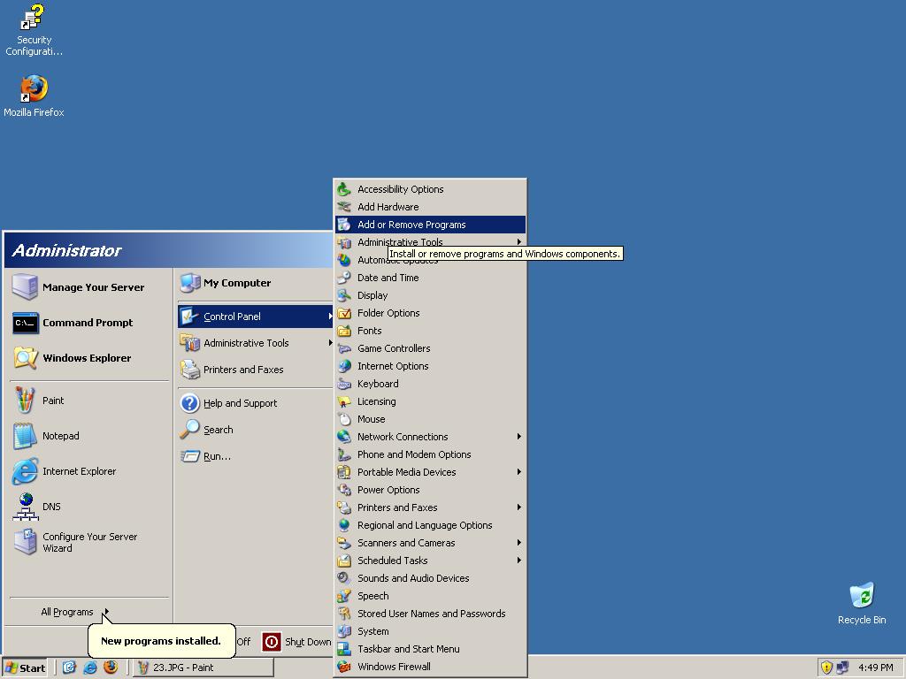Viewport: 906px width, 679px height.
Task: Open Internet Options entry
Action: [x=431, y=366]
